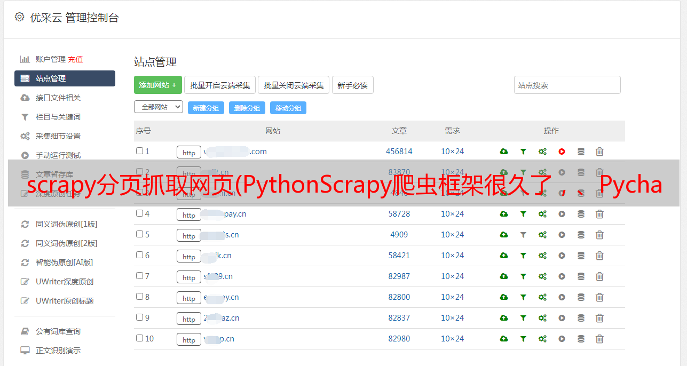Click the 移动分组 button

pos(288,108)
